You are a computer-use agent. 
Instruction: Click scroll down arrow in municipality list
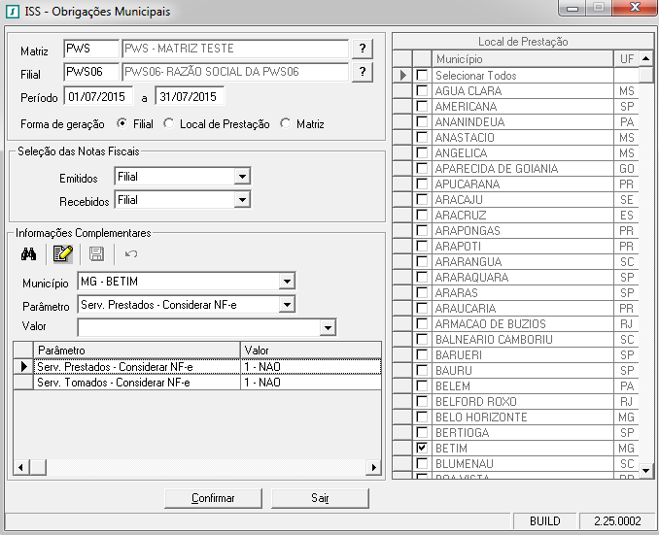point(646,471)
